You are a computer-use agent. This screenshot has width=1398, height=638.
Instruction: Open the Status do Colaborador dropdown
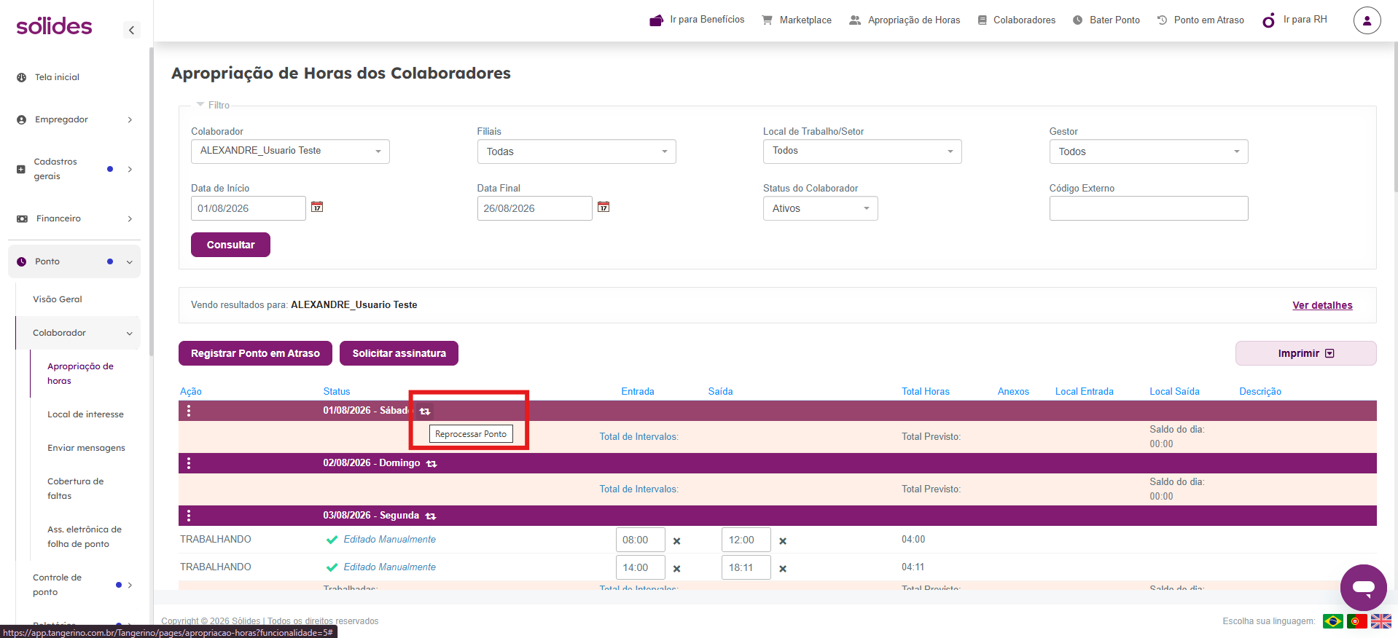coord(821,208)
